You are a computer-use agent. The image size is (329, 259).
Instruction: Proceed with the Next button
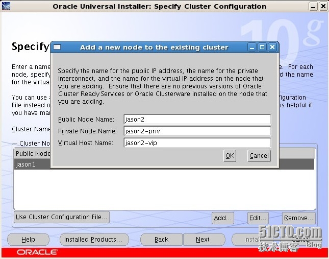point(204,240)
